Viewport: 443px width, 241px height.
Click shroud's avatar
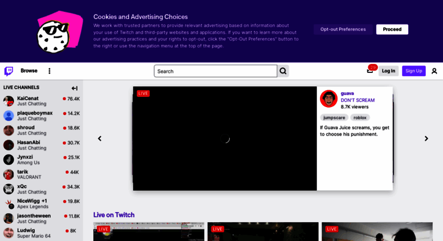point(9,130)
